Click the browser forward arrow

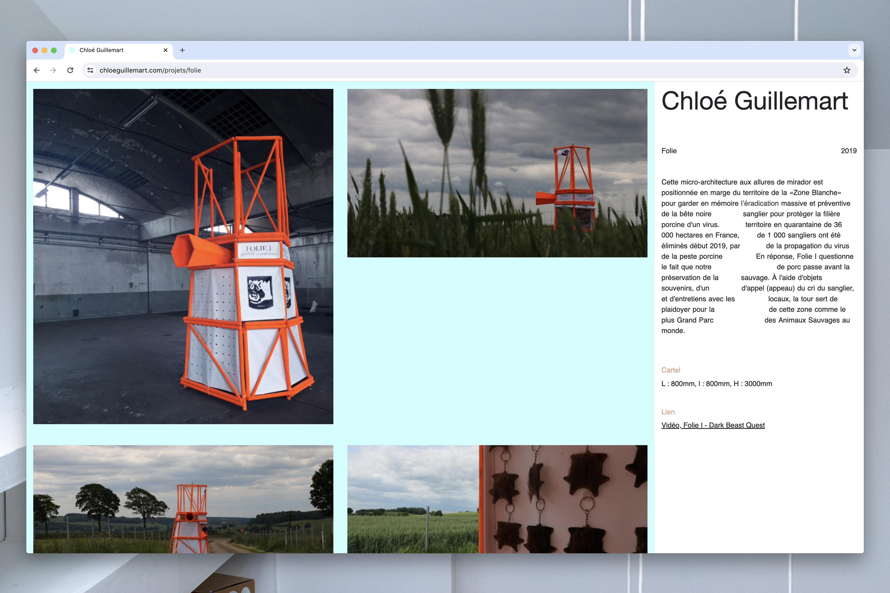coord(53,70)
